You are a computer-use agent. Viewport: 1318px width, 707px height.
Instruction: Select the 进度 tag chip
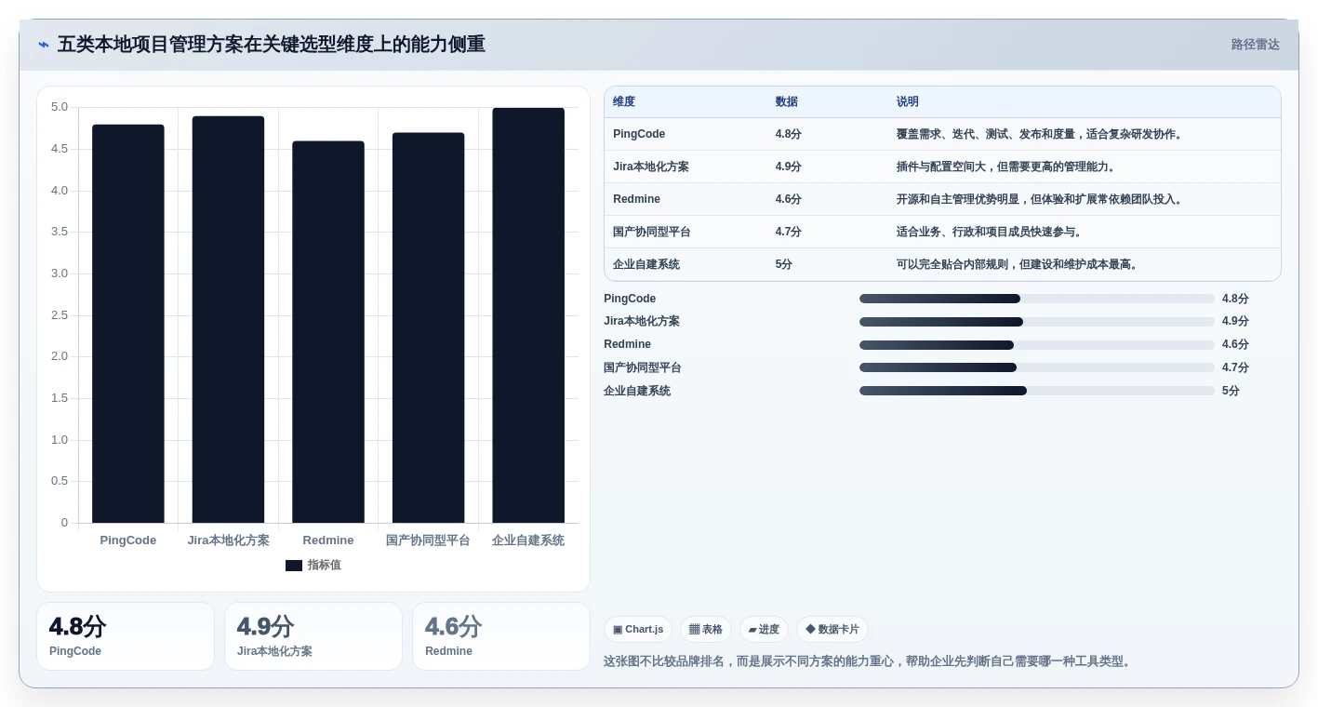pyautogui.click(x=764, y=630)
